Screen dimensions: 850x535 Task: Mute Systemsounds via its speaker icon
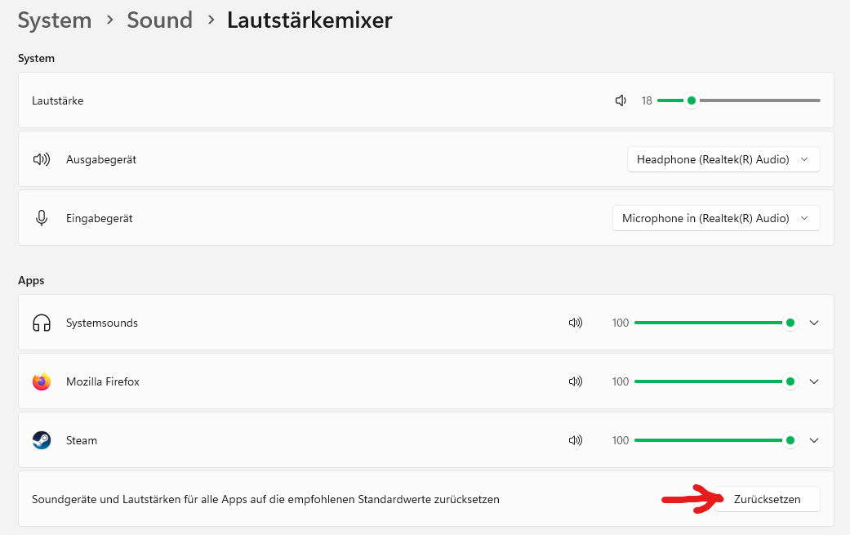point(576,323)
